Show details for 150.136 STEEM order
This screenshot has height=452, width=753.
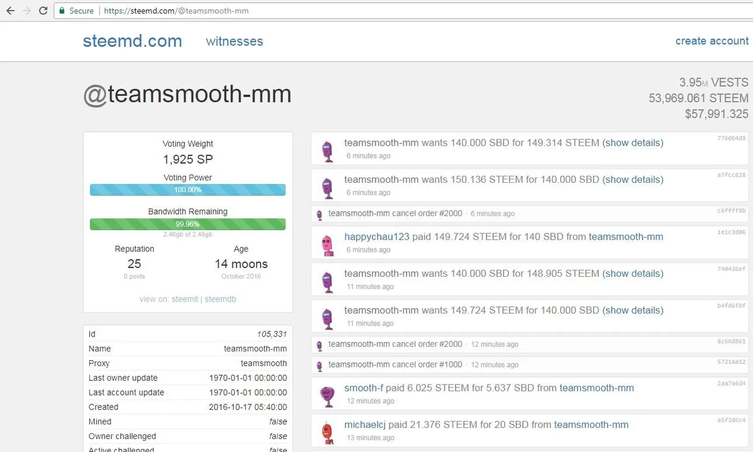633,179
